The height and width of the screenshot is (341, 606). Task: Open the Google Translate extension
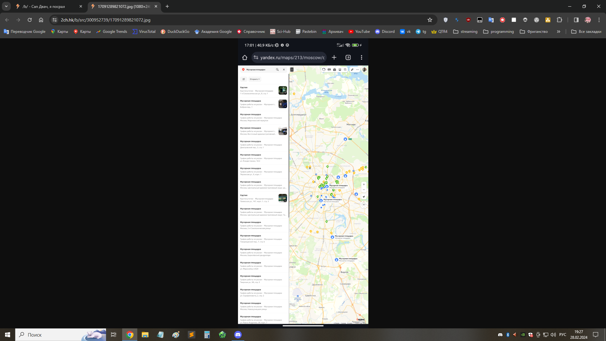(491, 20)
